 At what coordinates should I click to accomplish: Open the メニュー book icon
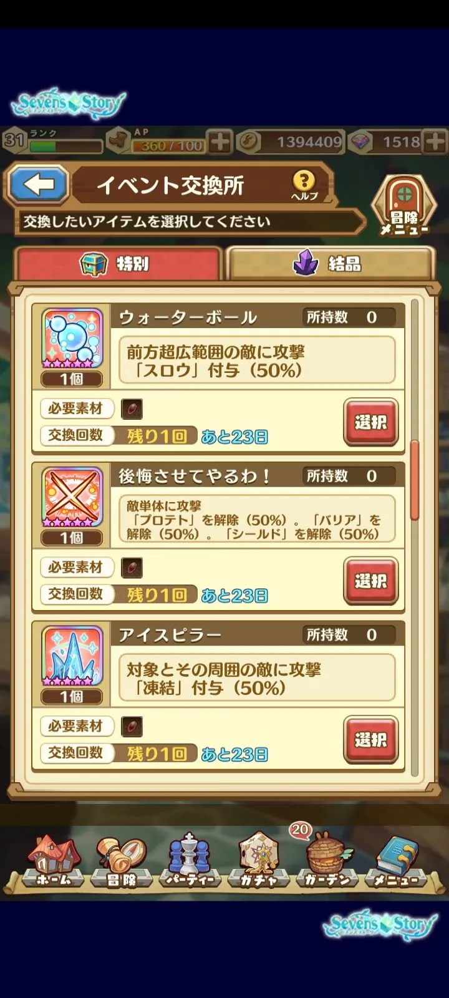pyautogui.click(x=397, y=861)
